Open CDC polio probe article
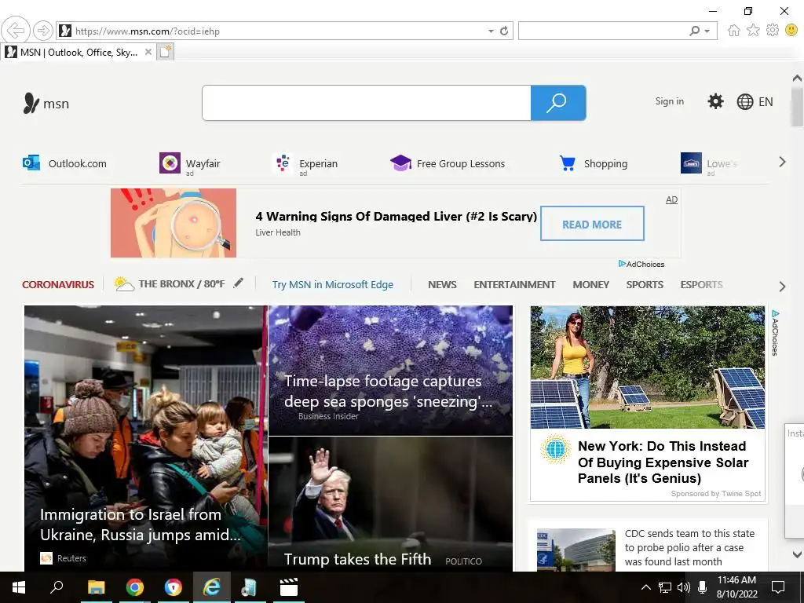This screenshot has height=603, width=804. coord(648,547)
